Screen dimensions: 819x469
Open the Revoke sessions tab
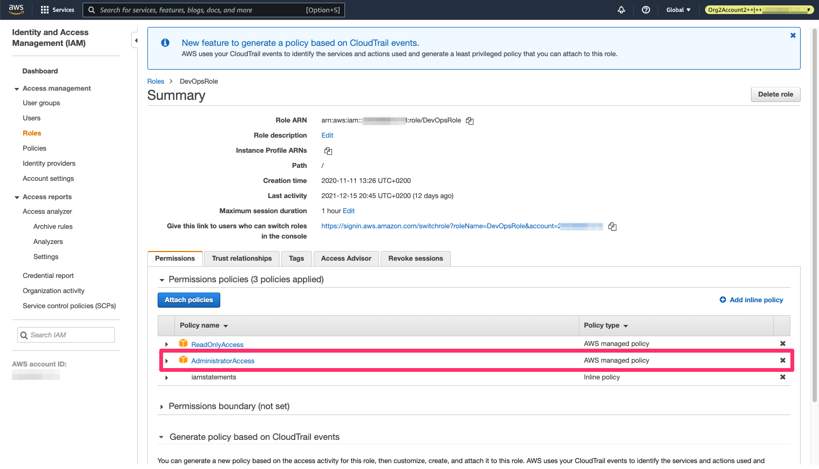click(416, 259)
